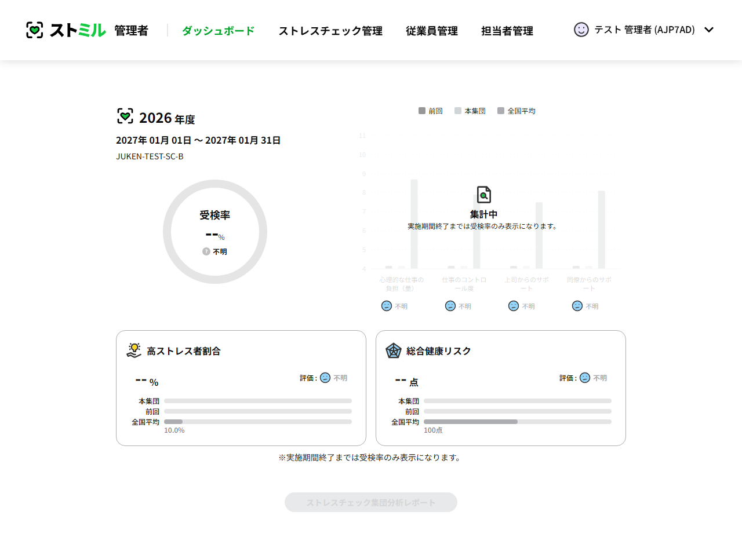Open the ストレスチェック管理 menu
Screen dimensions: 742x559
tap(330, 31)
